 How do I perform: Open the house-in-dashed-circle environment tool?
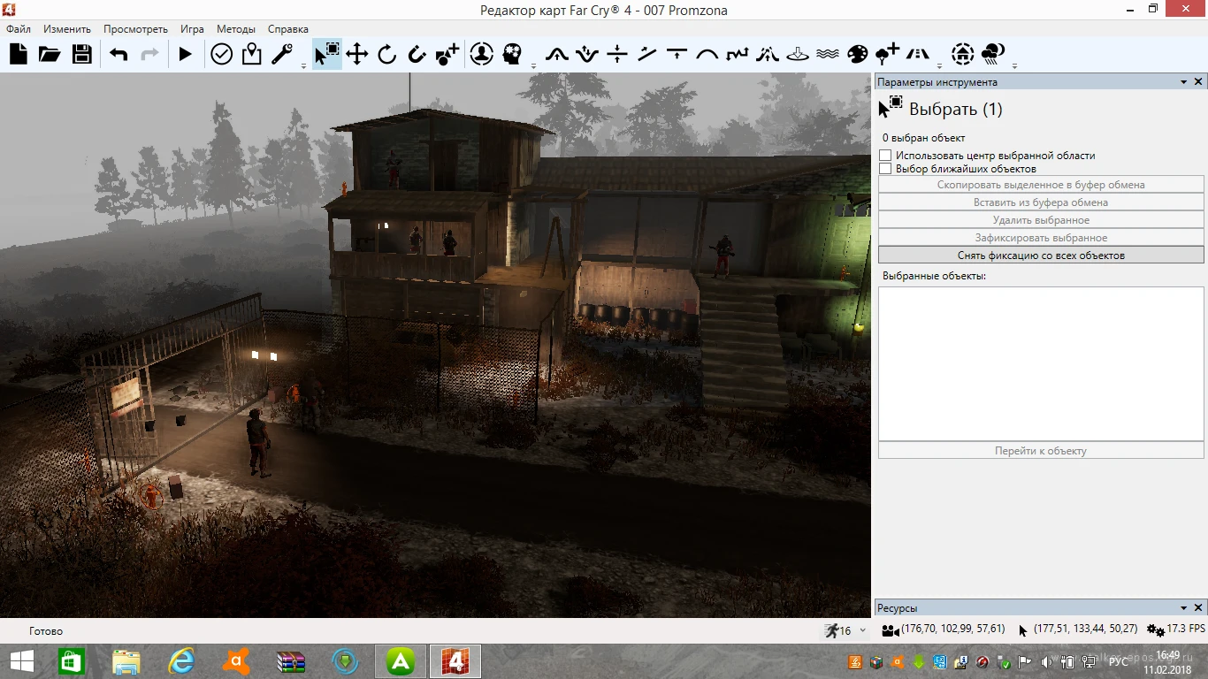(963, 55)
